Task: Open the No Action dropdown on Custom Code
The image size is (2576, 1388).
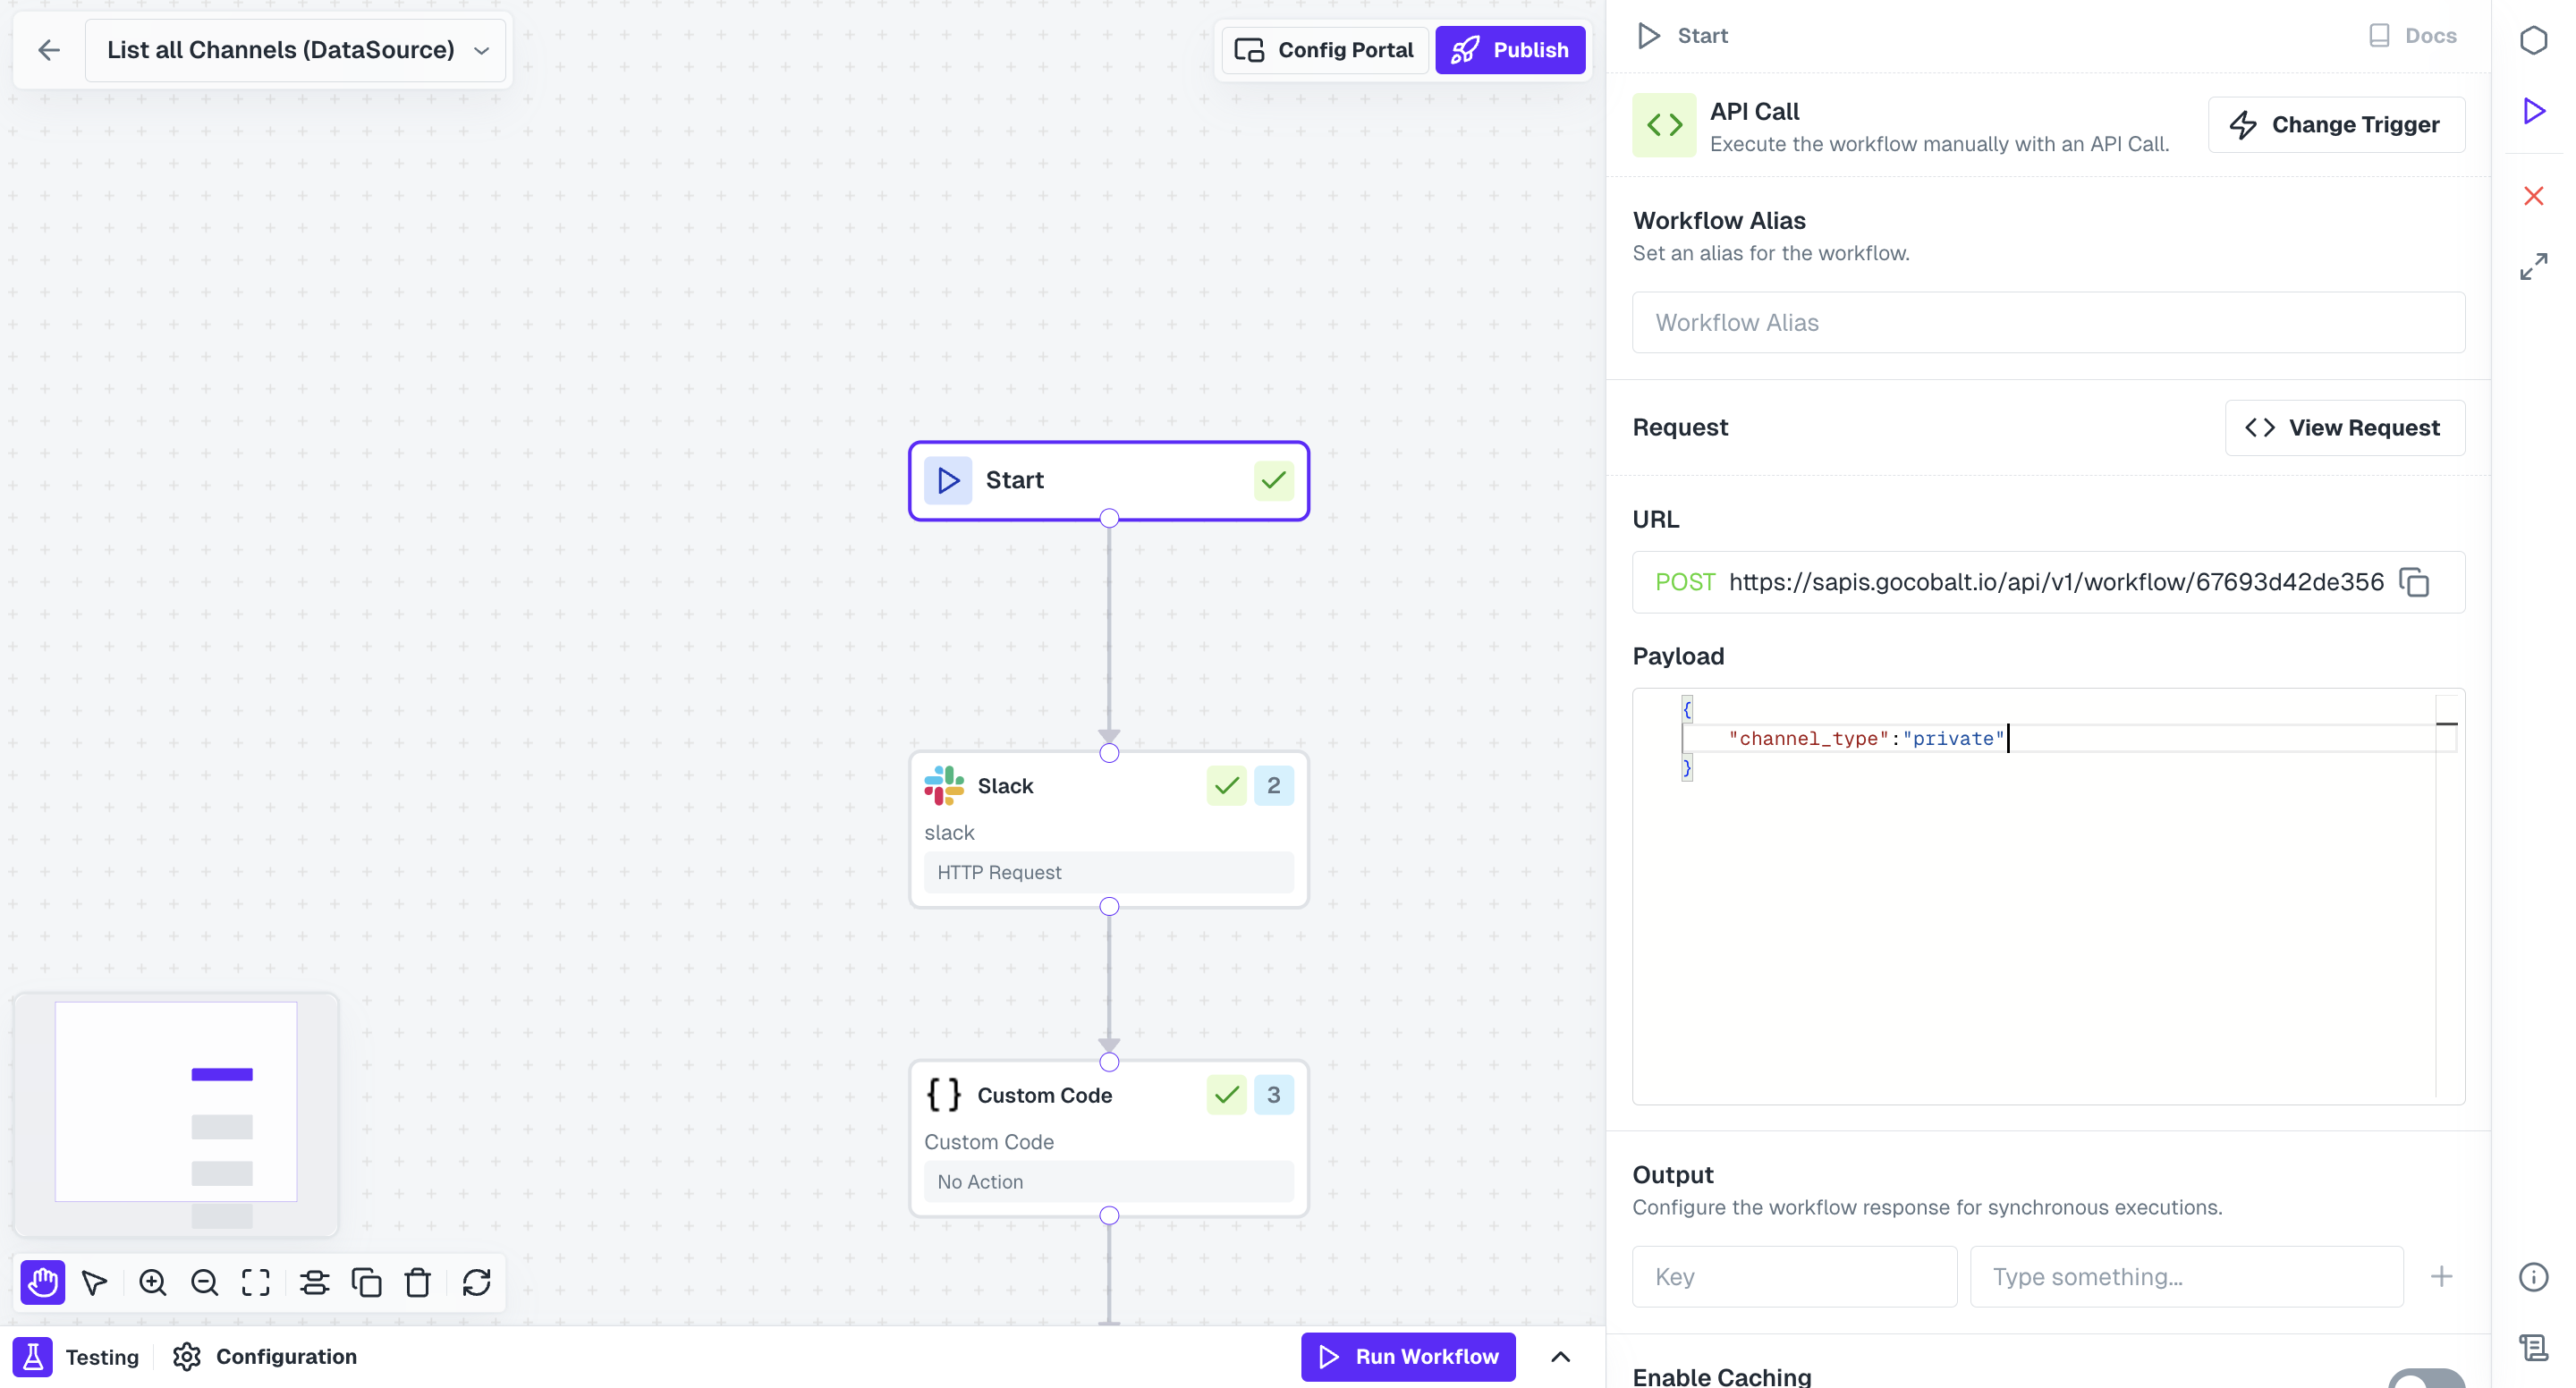Action: (1108, 1181)
